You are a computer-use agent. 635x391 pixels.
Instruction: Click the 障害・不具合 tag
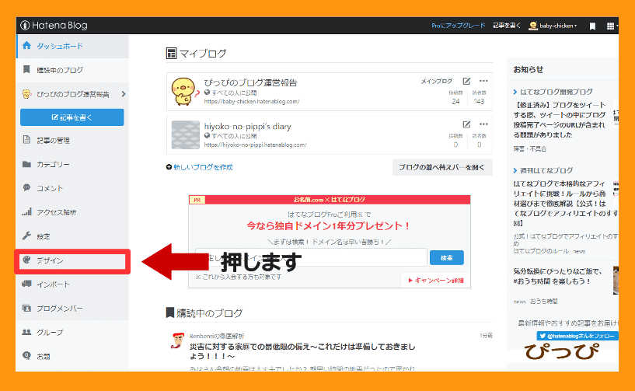[530, 148]
